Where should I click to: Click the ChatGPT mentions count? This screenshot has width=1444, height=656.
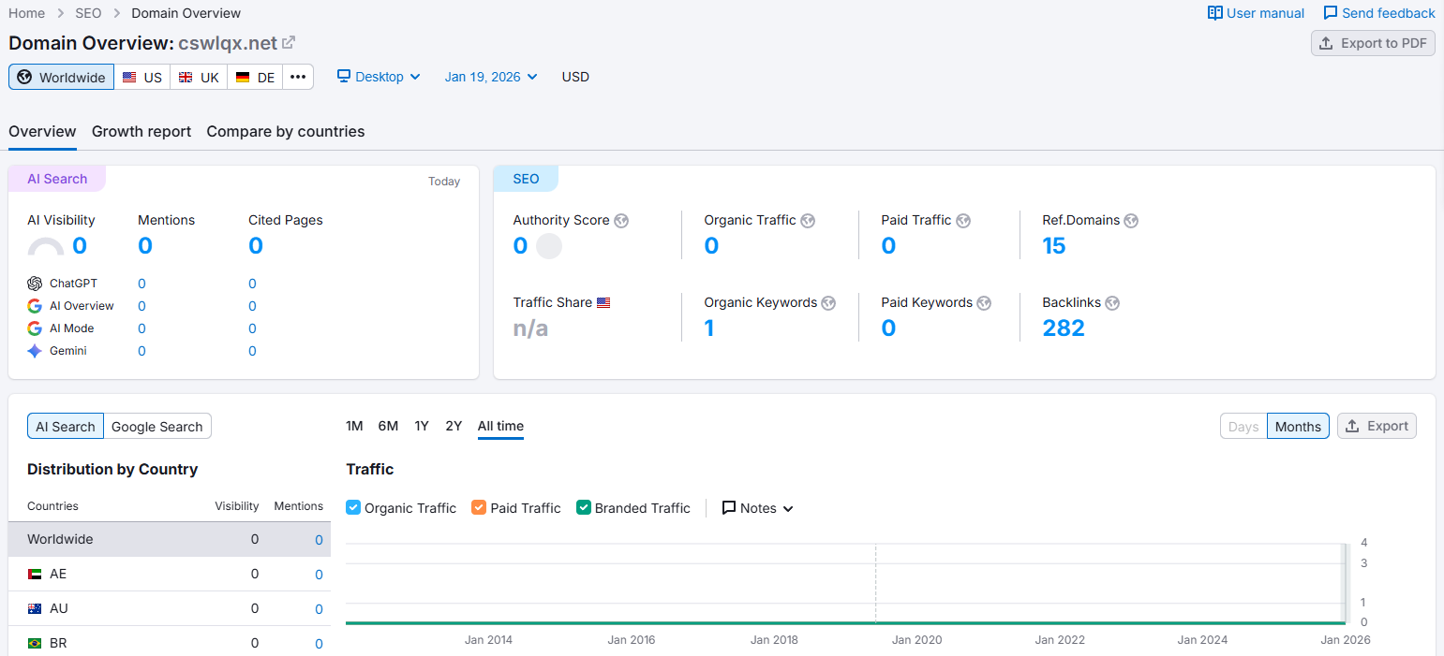pyautogui.click(x=141, y=284)
